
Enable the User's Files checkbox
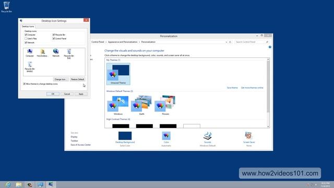click(x=26, y=39)
